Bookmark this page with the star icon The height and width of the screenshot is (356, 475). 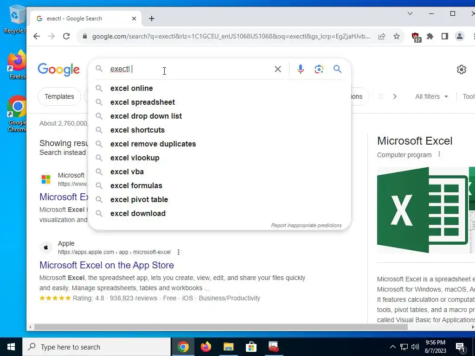[397, 36]
